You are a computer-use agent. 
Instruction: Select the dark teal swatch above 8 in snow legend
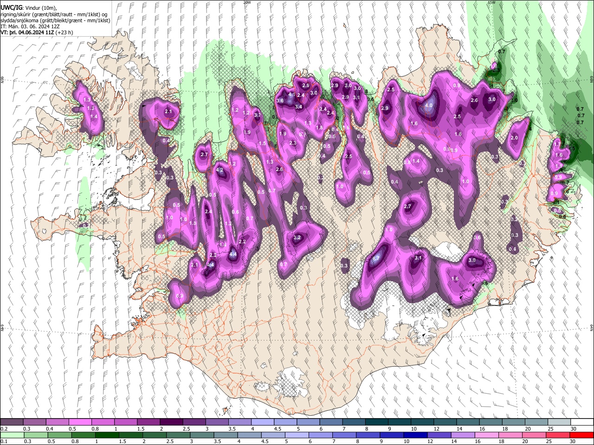pyautogui.click(x=377, y=422)
